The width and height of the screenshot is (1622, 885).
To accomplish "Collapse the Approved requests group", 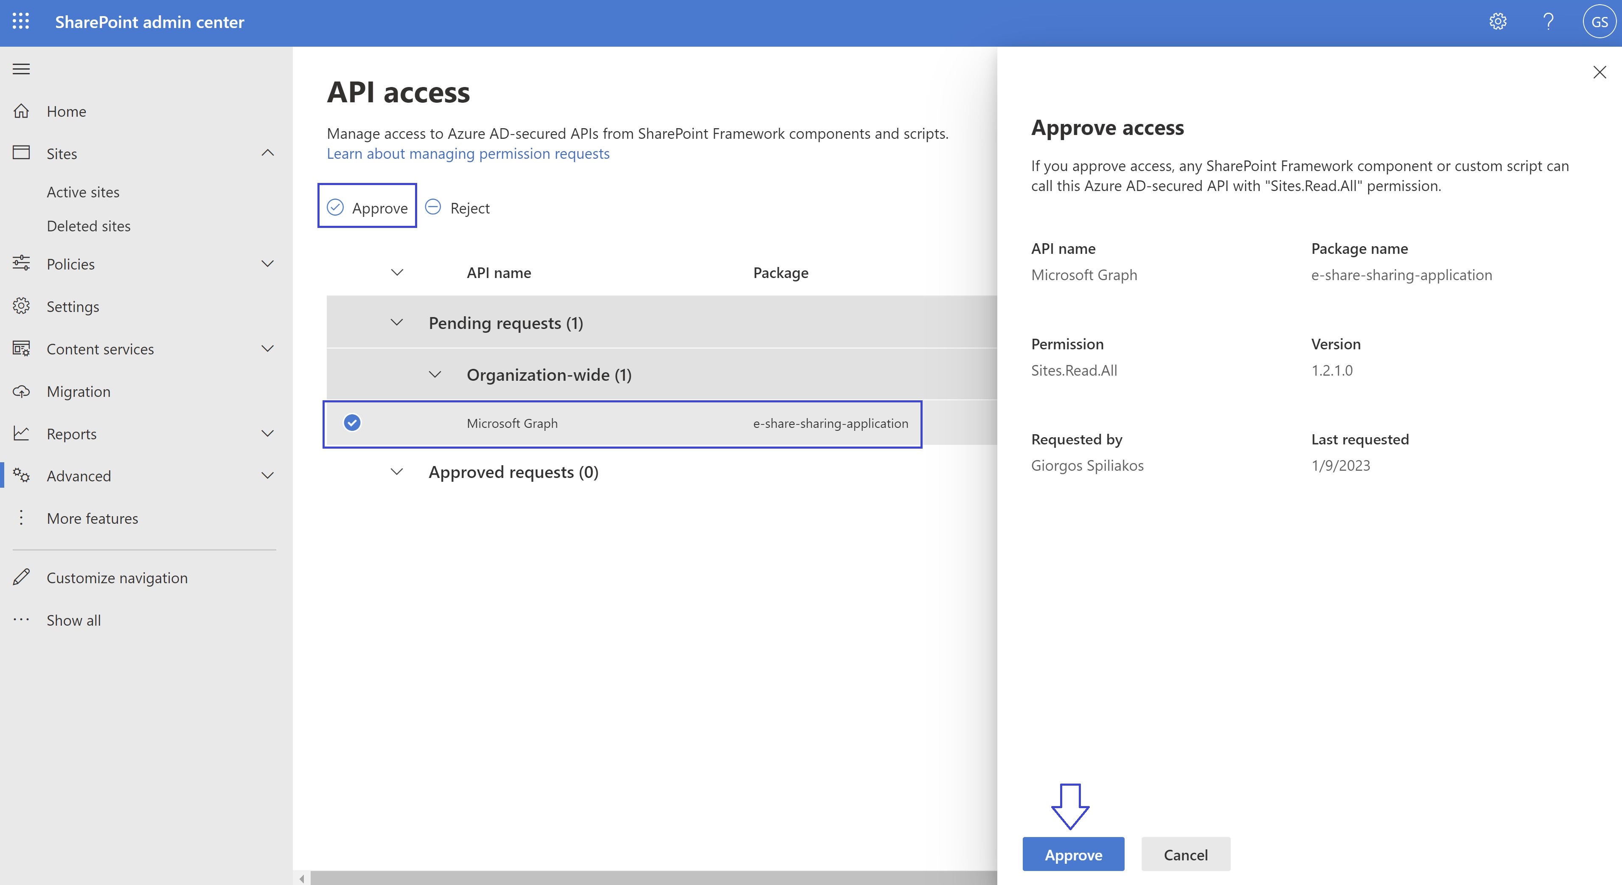I will click(x=397, y=472).
